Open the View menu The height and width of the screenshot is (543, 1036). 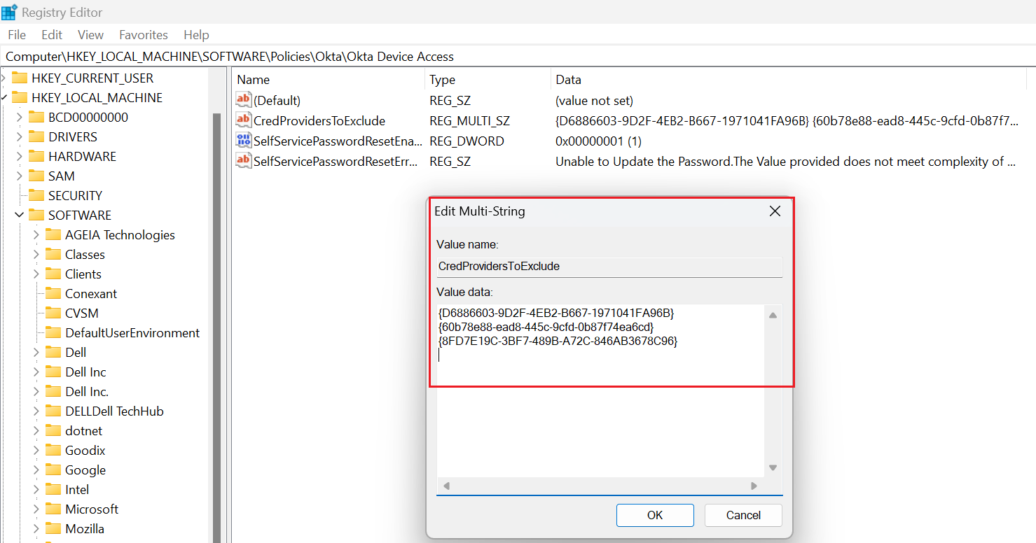(x=90, y=34)
